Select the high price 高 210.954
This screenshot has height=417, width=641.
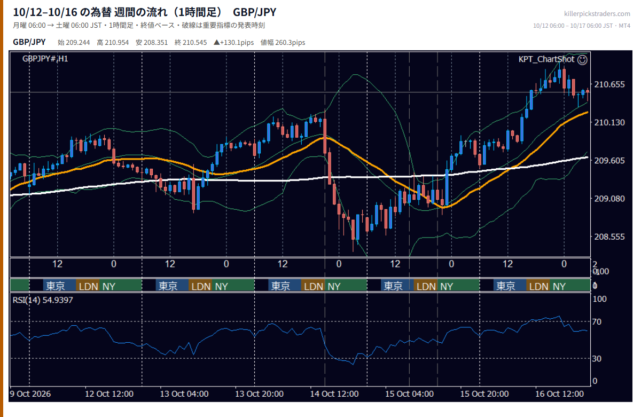click(x=113, y=43)
